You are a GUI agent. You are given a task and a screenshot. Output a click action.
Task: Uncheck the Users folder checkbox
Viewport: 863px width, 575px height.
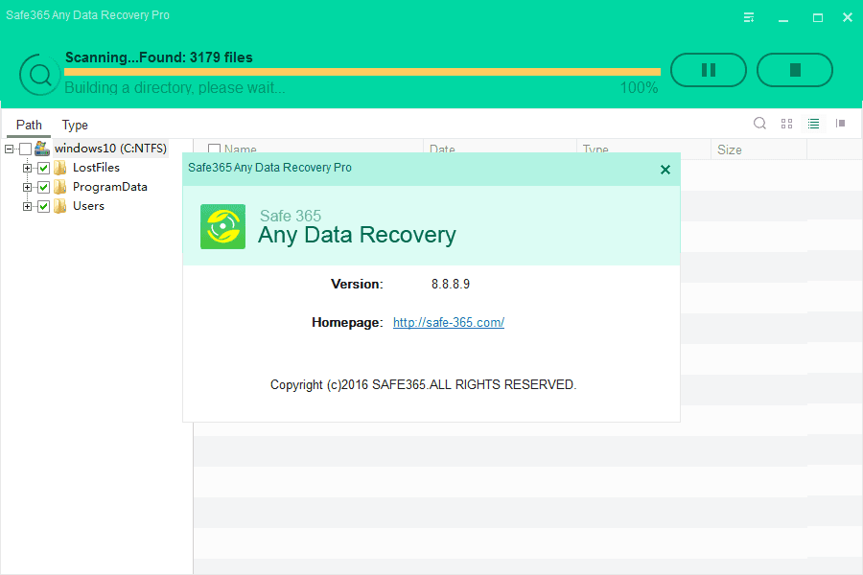(x=43, y=206)
